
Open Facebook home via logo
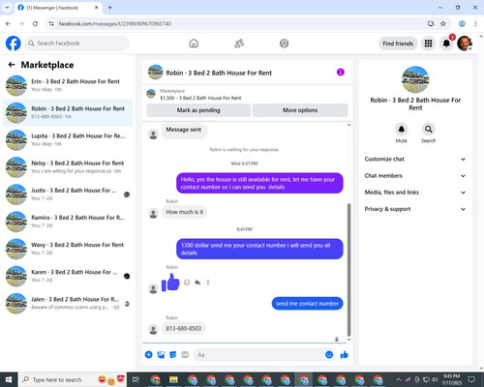[x=14, y=44]
